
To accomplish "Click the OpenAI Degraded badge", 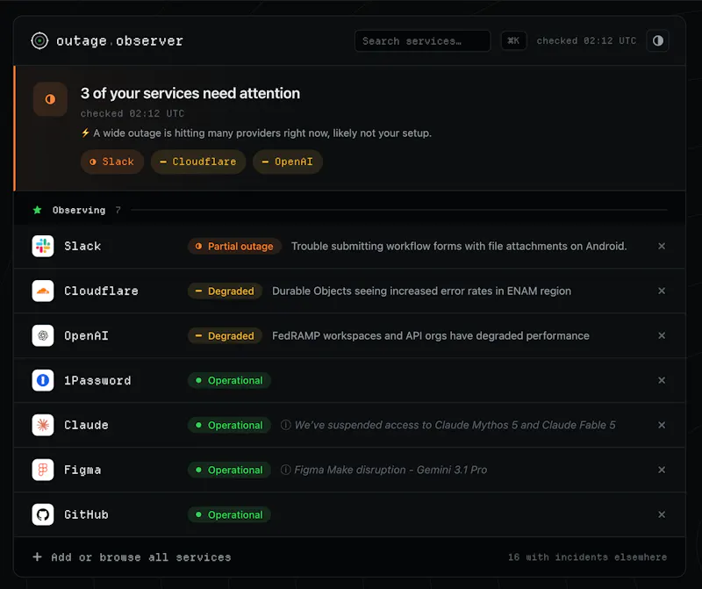I will point(225,336).
